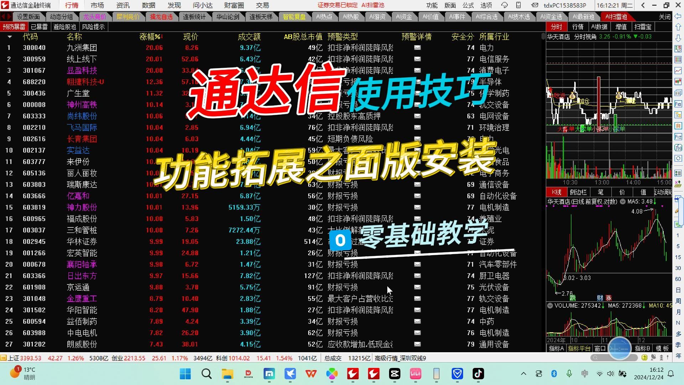Open the sort dropdown on the 代码 column header
This screenshot has height=385, width=684.
pyautogui.click(x=10, y=37)
